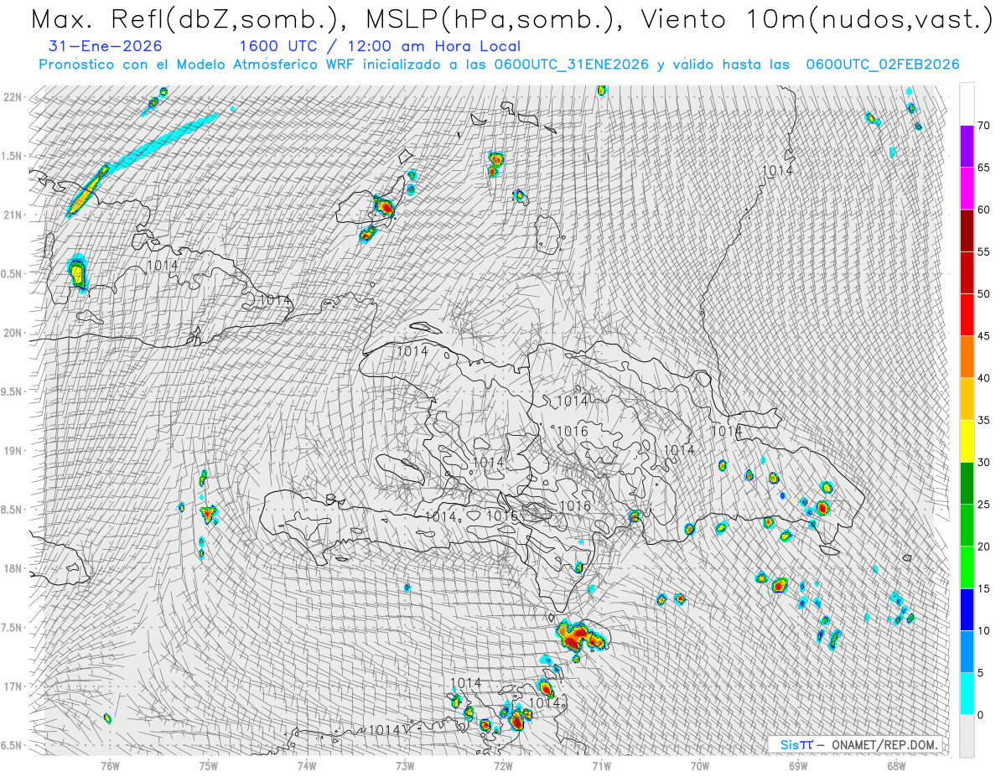Select the yellow 30–35 dBZ colorbar segment
Image resolution: width=1006 pixels, height=777 pixels.
tap(967, 441)
